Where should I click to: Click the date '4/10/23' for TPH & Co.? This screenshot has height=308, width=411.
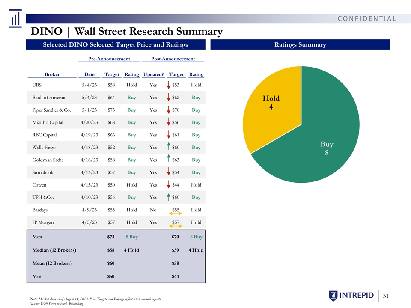(x=89, y=197)
